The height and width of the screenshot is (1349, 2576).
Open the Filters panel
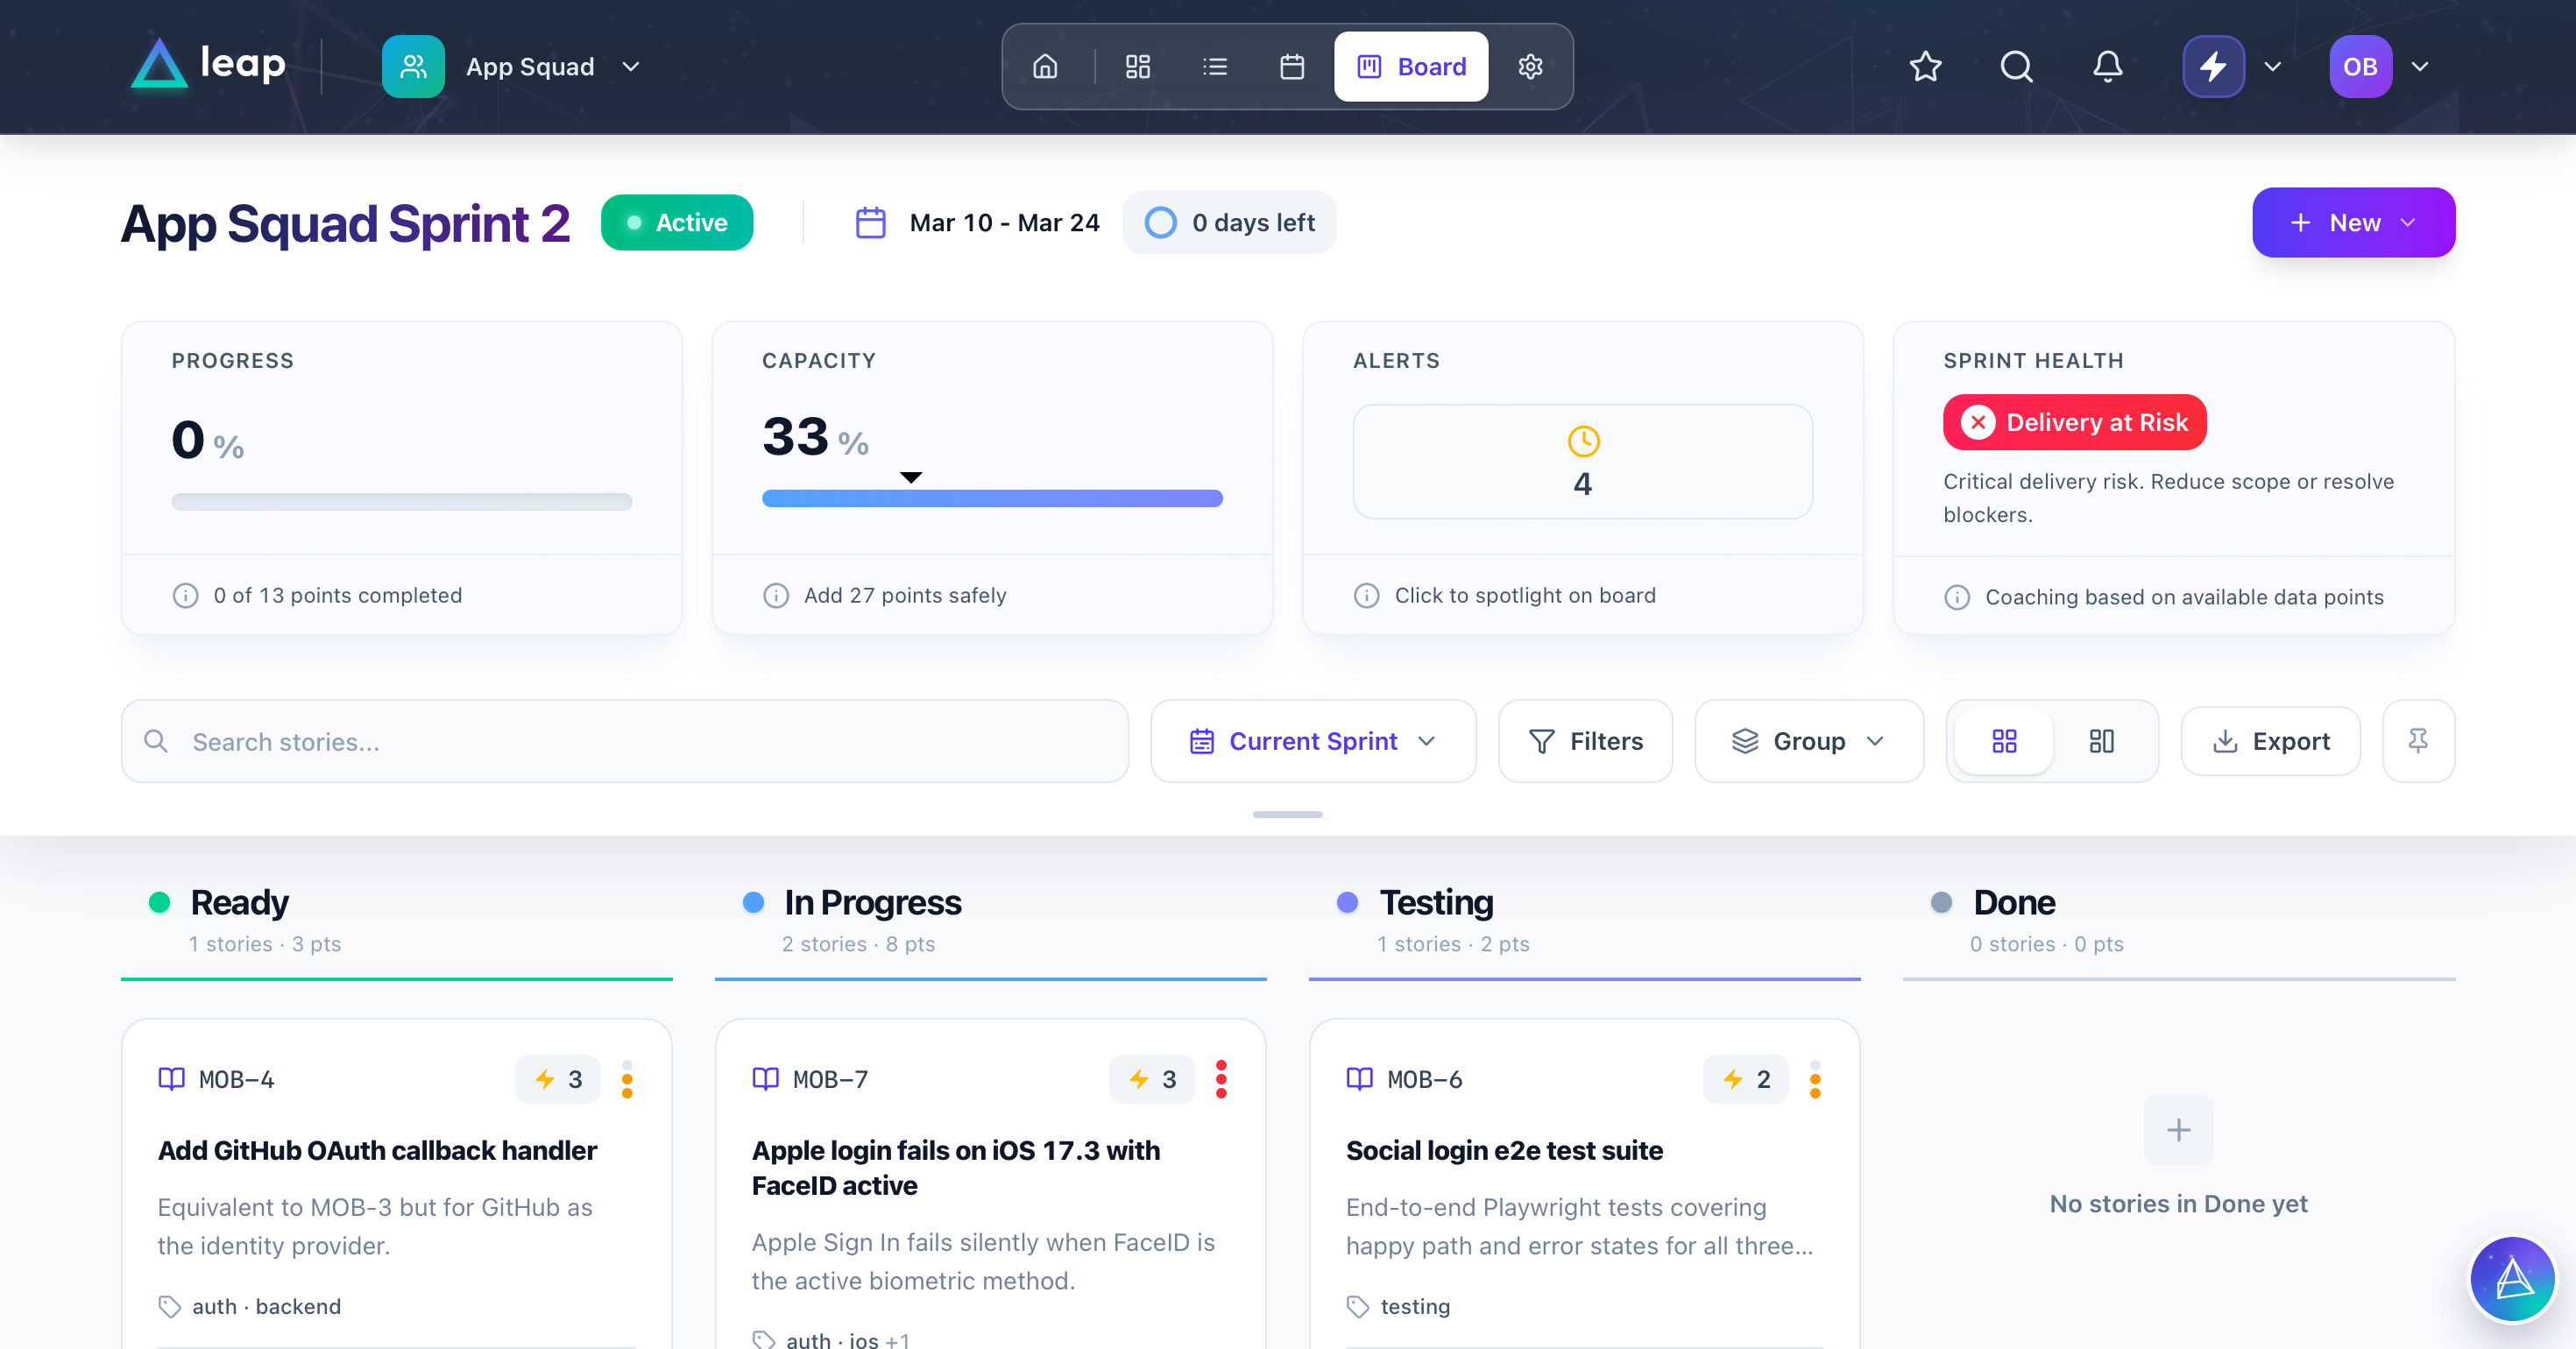point(1585,741)
